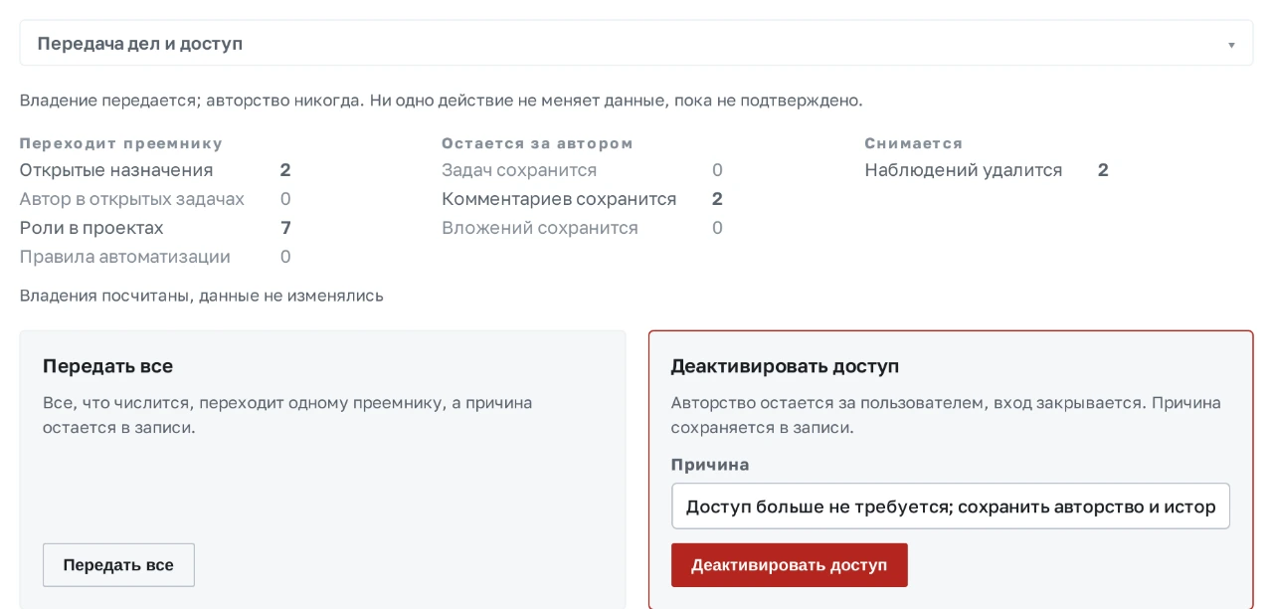The image size is (1273, 609).
Task: Click the value 2 for Комментариев сохранится
Action: [717, 199]
